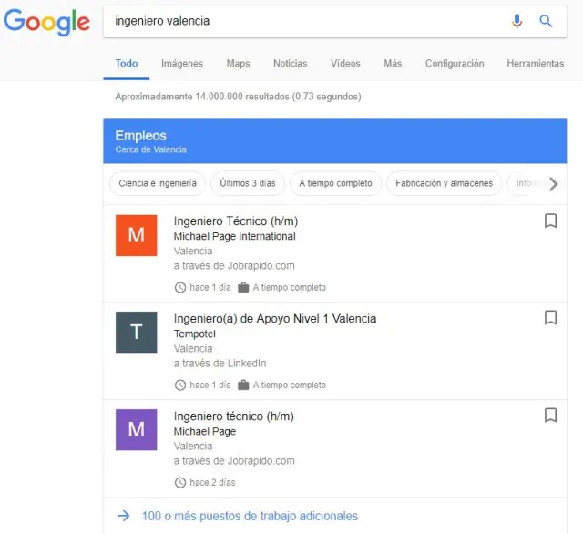Click the blue magnifying glass search icon
The image size is (583, 534).
pos(547,21)
